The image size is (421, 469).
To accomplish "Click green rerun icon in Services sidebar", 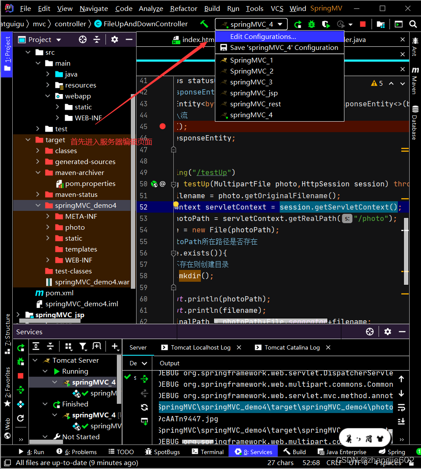I will (x=20, y=347).
